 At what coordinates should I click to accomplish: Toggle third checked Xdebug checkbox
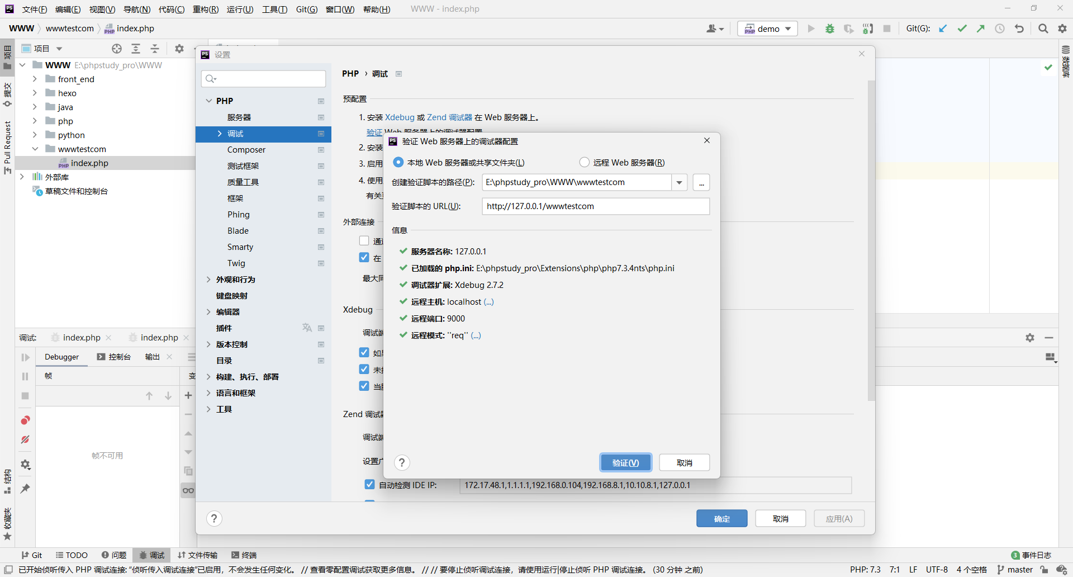[364, 386]
